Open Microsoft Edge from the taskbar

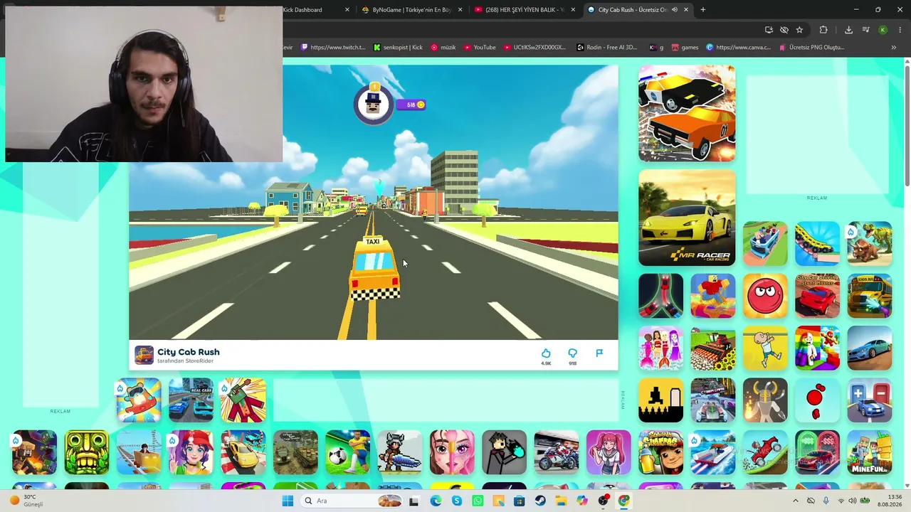coord(436,501)
